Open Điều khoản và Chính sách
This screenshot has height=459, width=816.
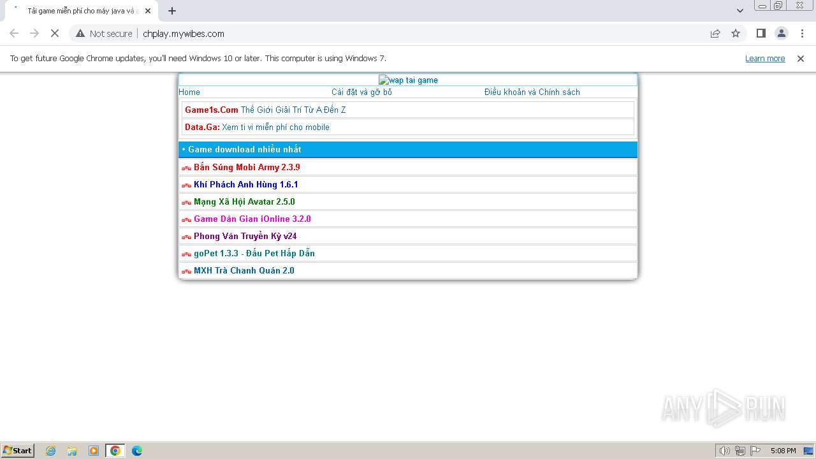[532, 92]
